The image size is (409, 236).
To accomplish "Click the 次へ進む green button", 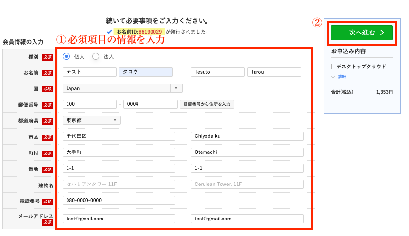I will coord(362,33).
